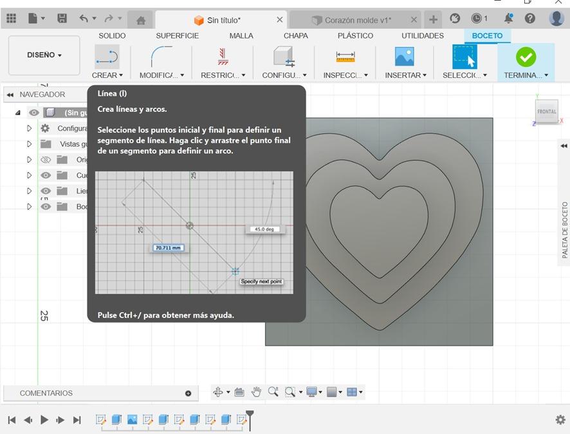Image resolution: width=570 pixels, height=434 pixels.
Task: Expand the Configuración node
Action: [x=30, y=128]
